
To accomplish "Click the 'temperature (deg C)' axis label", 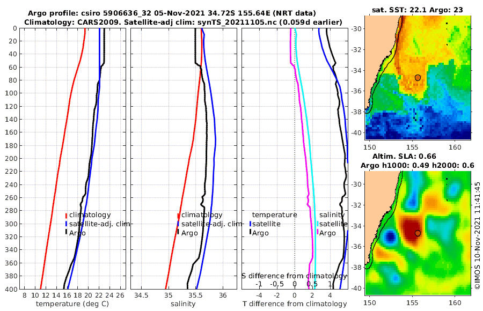I will [x=72, y=304].
